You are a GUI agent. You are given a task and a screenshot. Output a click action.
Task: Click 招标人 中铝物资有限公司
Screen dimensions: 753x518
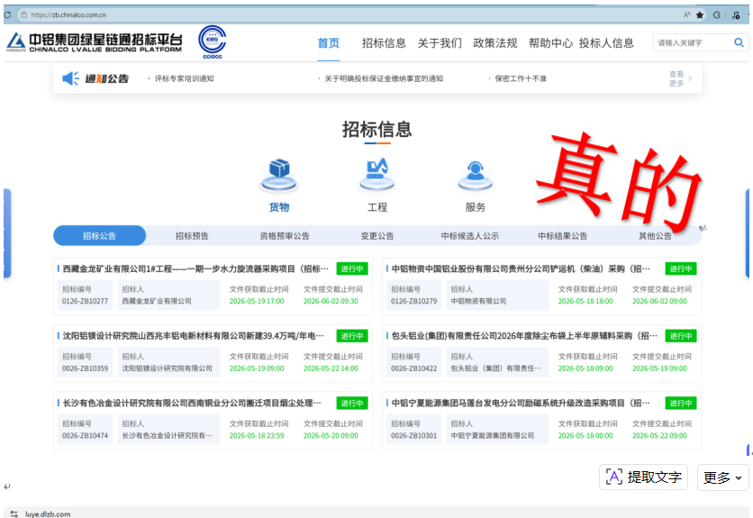(x=478, y=301)
